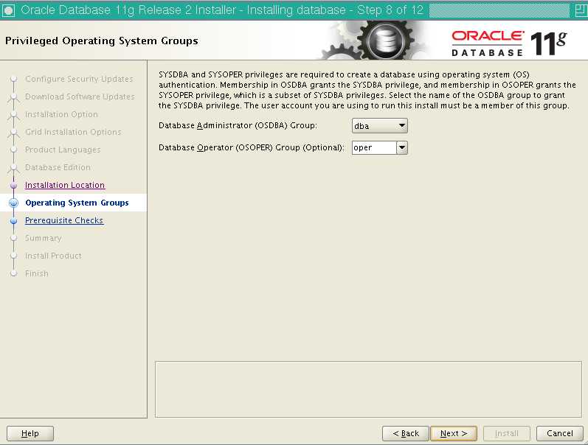Click the Prerequisite Checks step bullet icon
588x445 pixels.
[x=14, y=220]
